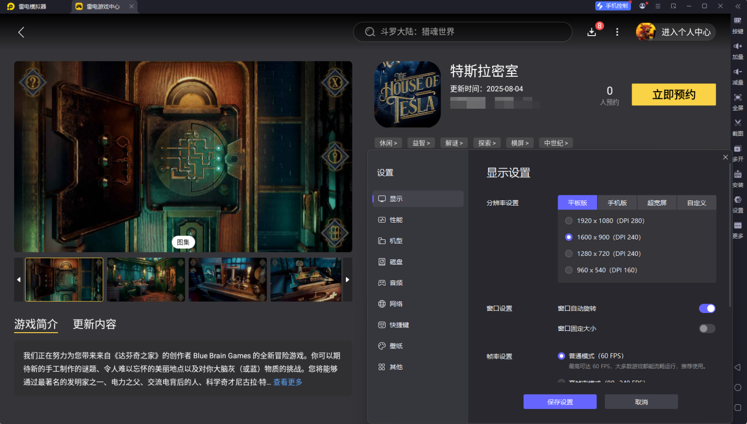Open 其他 settings section

click(418, 367)
